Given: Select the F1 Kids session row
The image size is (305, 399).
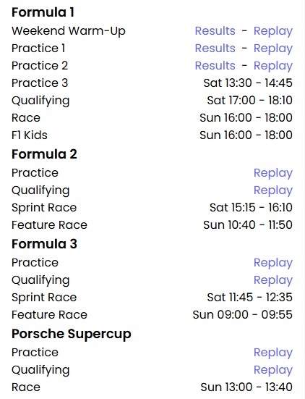Looking at the screenshot, I should pyautogui.click(x=152, y=135).
